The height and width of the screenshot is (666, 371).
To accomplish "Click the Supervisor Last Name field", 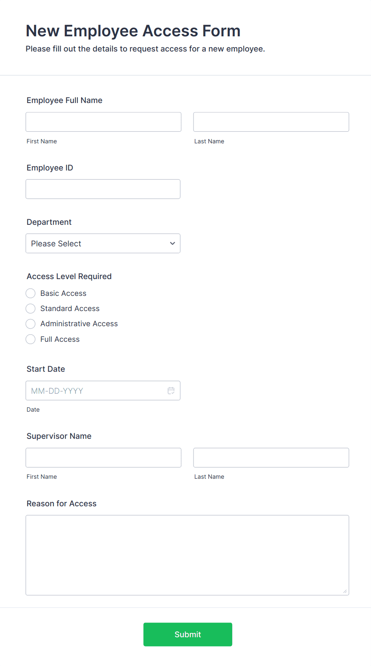I will pyautogui.click(x=271, y=458).
